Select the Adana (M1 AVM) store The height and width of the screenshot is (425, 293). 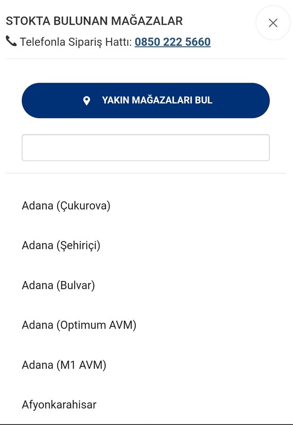pyautogui.click(x=64, y=365)
